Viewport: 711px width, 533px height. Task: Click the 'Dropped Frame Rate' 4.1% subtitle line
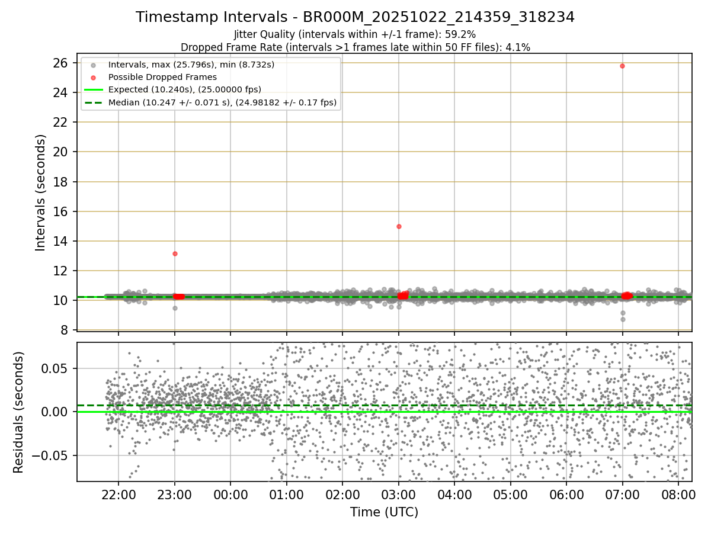tap(355, 47)
